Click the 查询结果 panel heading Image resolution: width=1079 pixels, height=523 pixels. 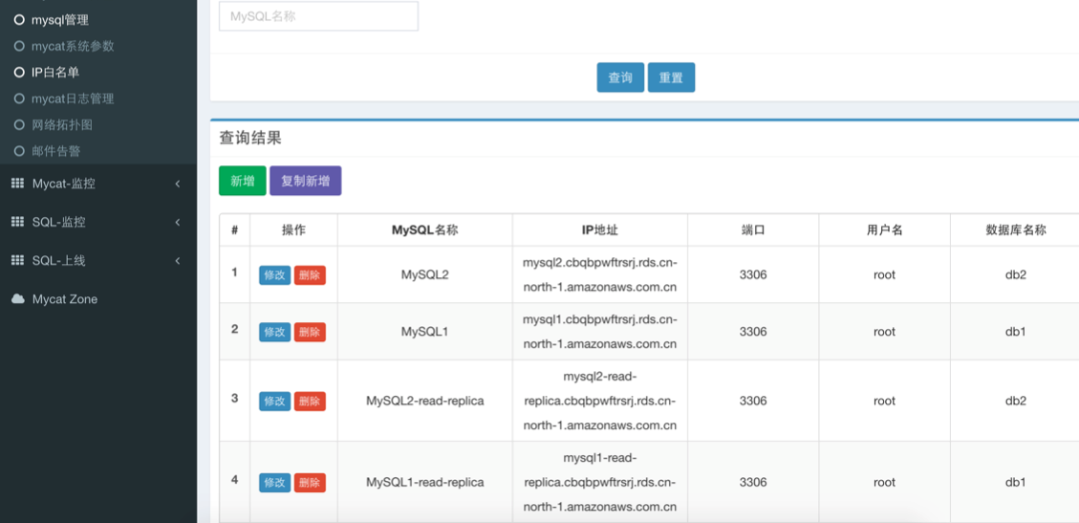250,139
